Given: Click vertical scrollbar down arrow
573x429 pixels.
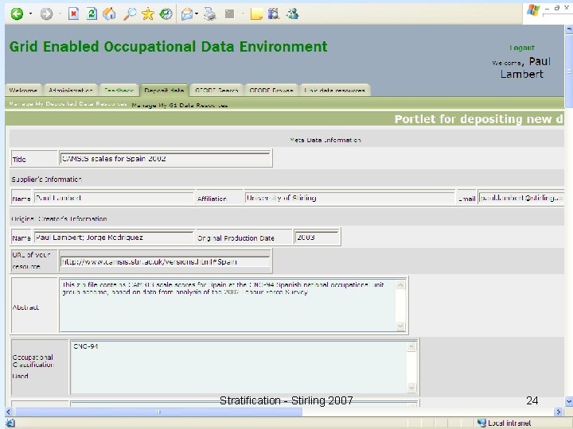Looking at the screenshot, I should tap(568, 402).
